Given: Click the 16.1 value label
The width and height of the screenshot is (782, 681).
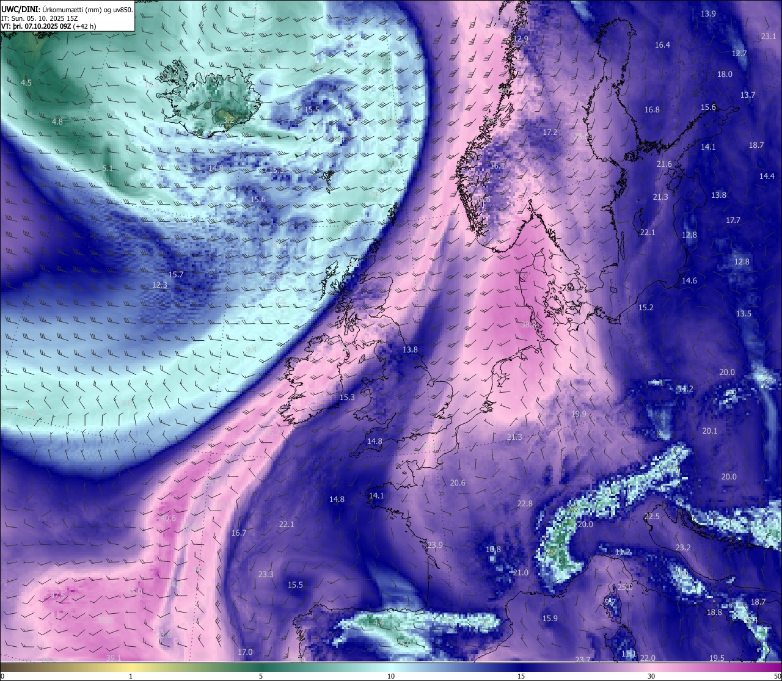Looking at the screenshot, I should [497, 166].
